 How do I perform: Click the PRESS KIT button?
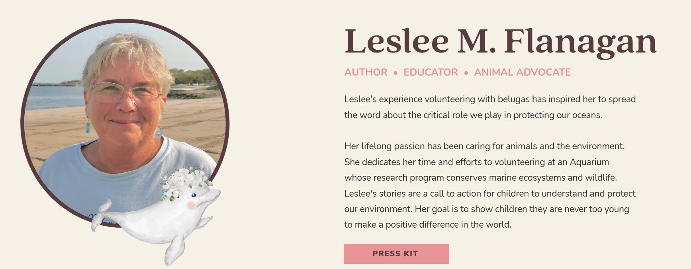click(396, 254)
